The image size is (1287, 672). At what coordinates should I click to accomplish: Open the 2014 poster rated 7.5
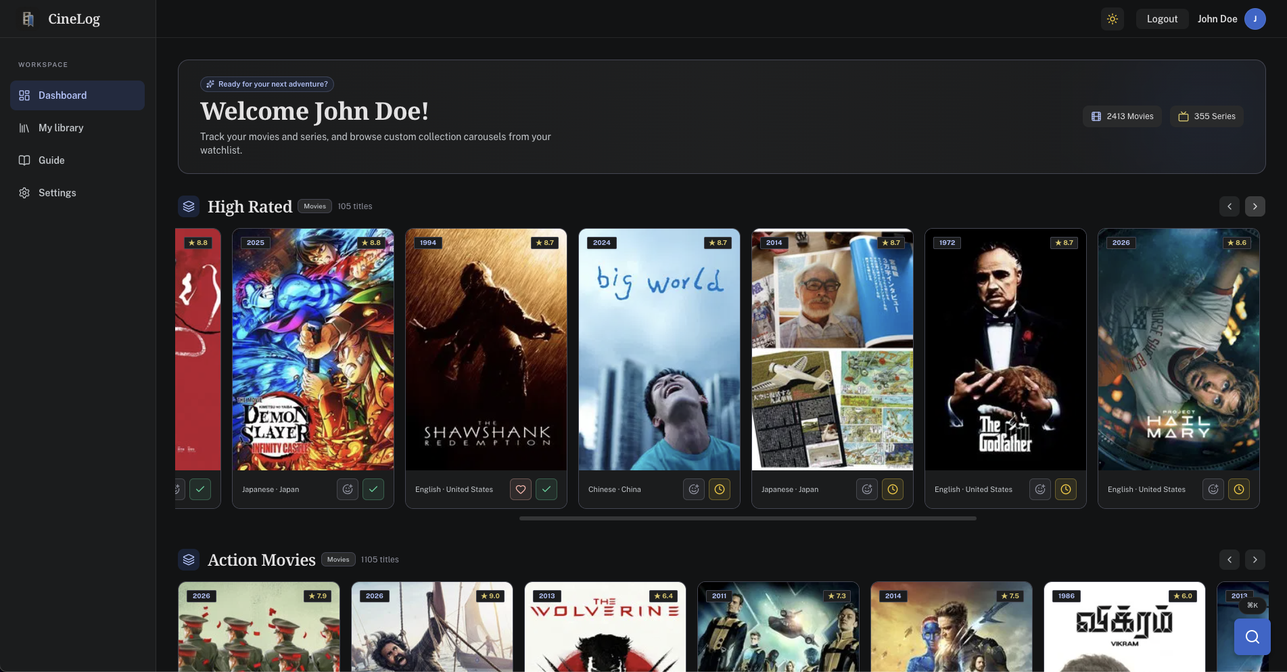tap(952, 627)
